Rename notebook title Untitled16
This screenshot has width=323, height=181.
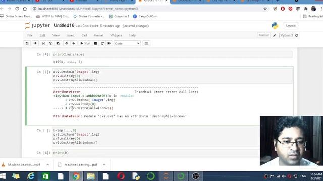(x=64, y=26)
